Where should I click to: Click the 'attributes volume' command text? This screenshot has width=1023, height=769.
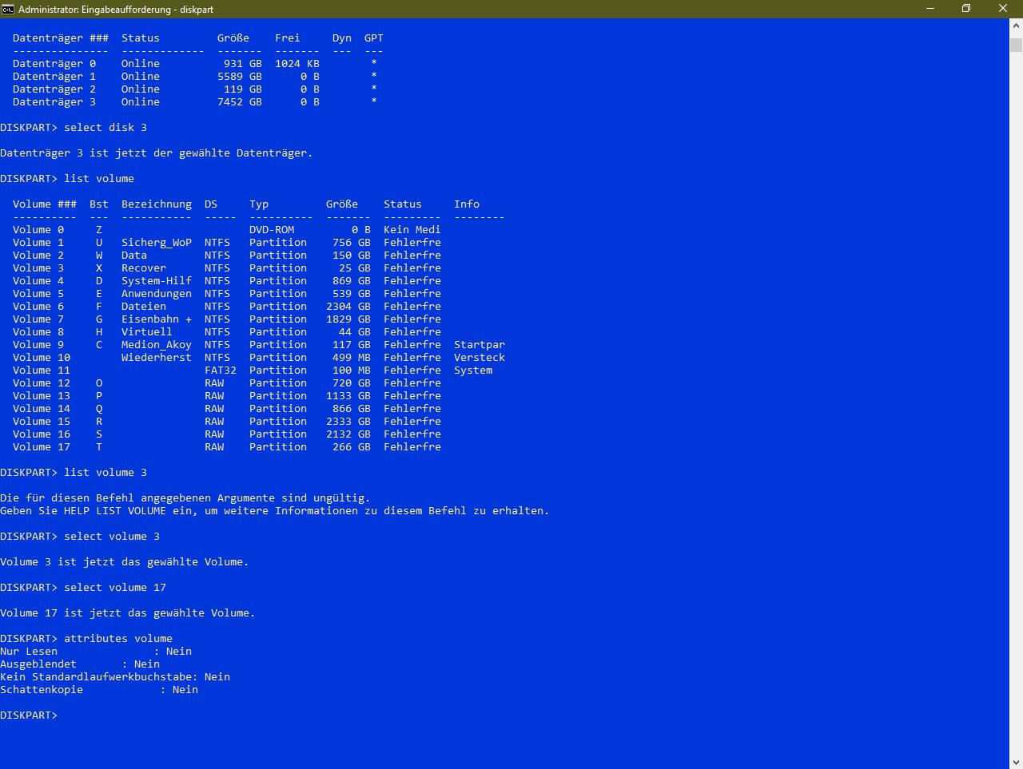118,639
